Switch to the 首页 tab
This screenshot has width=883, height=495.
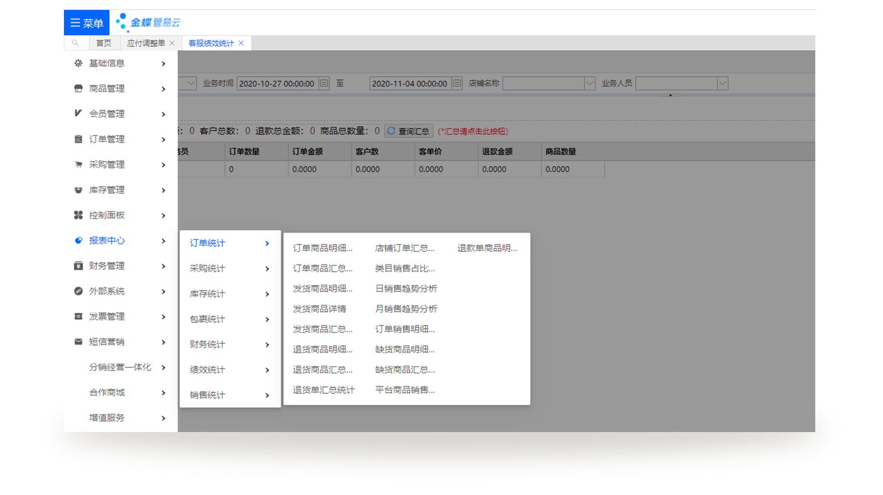point(104,43)
